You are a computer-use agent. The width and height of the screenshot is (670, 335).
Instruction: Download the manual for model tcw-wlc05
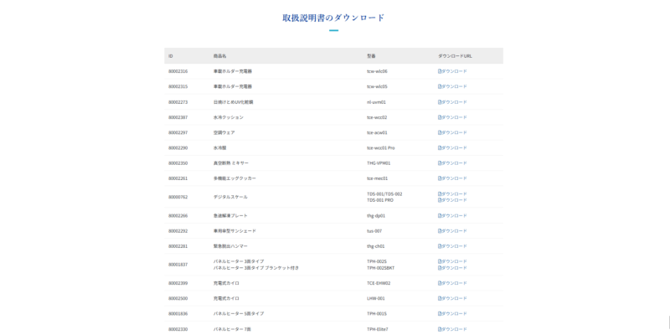[454, 86]
